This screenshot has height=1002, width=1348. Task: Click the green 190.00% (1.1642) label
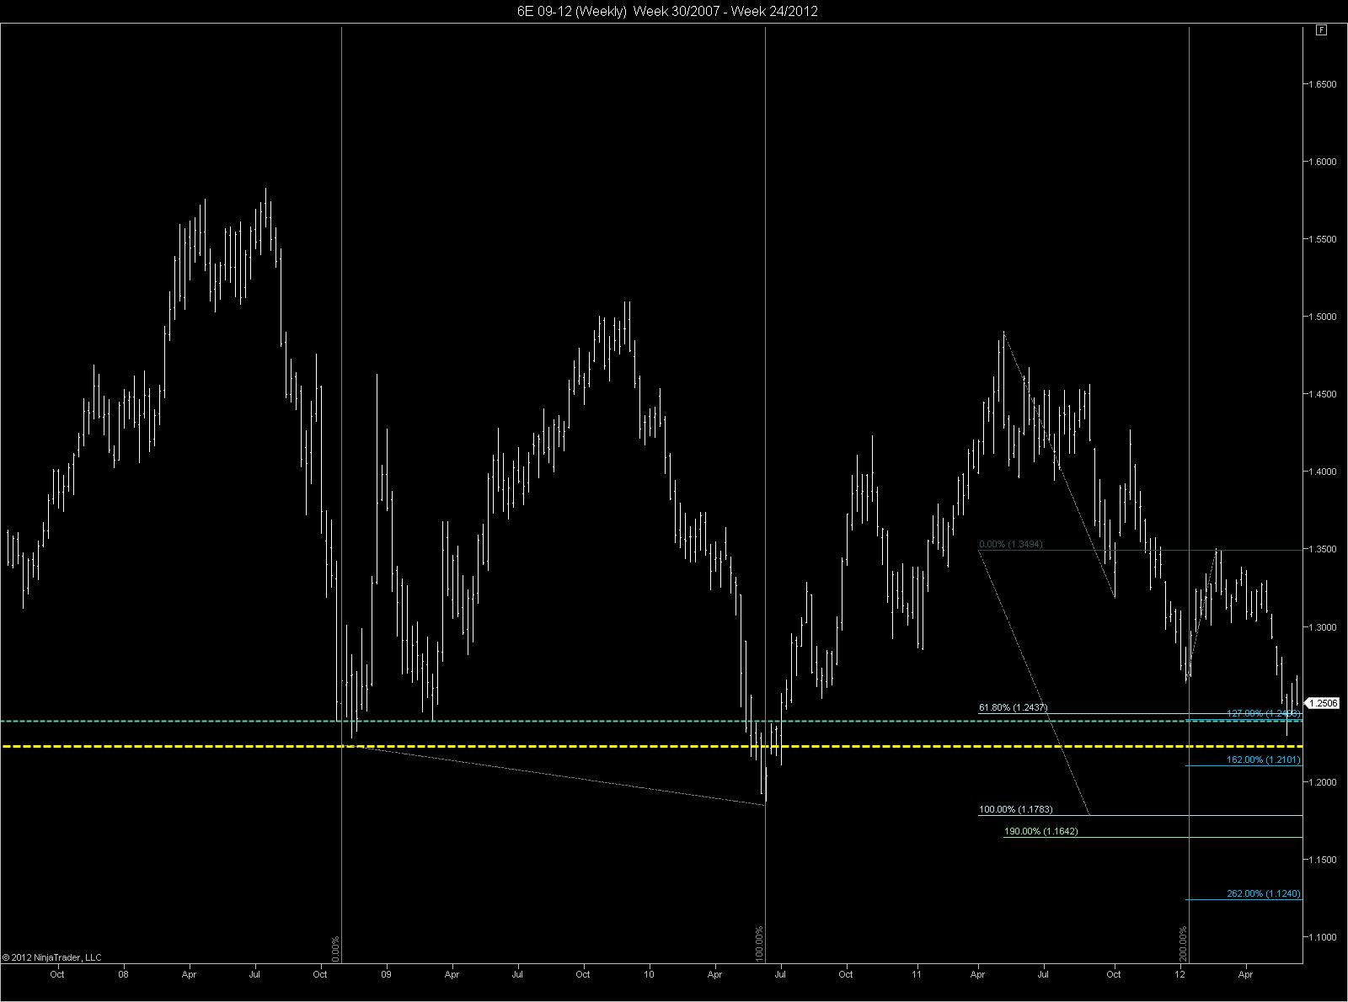tap(1041, 832)
